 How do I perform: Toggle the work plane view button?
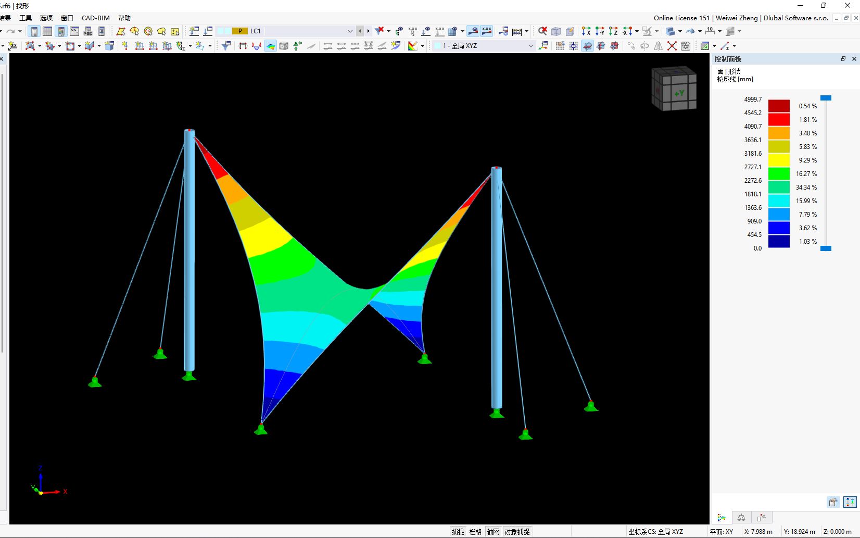click(x=587, y=46)
